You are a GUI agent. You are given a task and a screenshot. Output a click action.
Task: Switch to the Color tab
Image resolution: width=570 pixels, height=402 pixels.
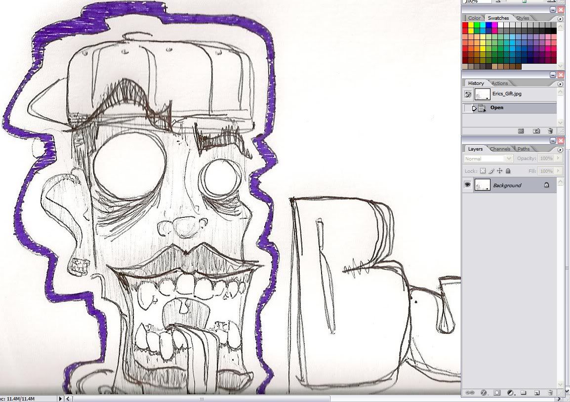474,18
